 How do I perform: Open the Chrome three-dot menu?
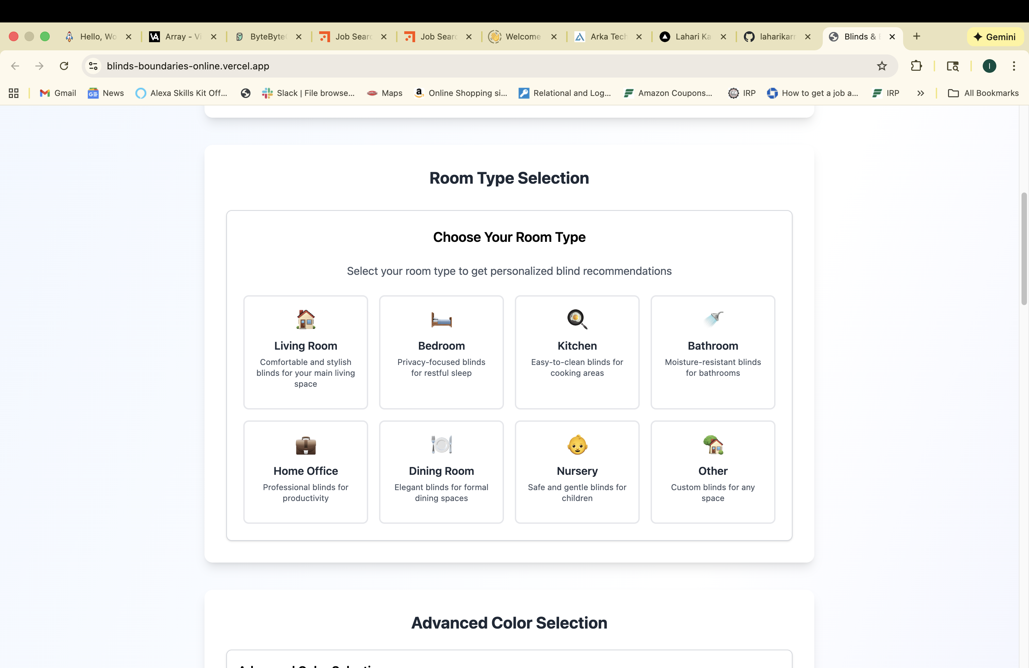1013,66
